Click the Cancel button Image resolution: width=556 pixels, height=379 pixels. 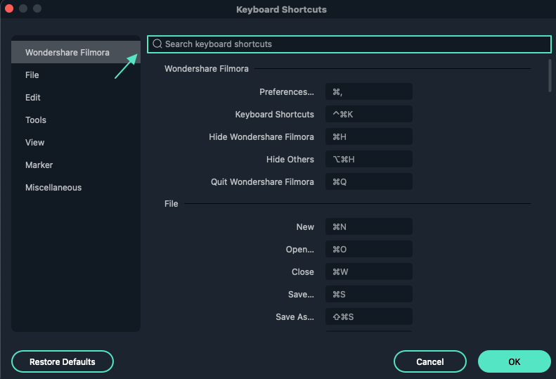pyautogui.click(x=430, y=361)
